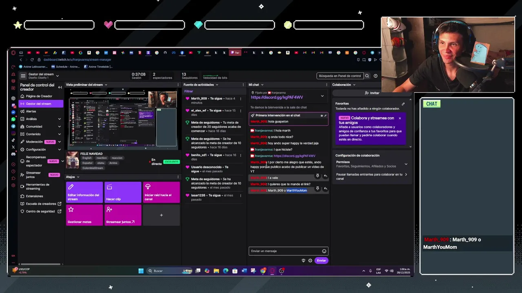Click the Invitar button
Screen dimensions: 522x293
[372, 93]
